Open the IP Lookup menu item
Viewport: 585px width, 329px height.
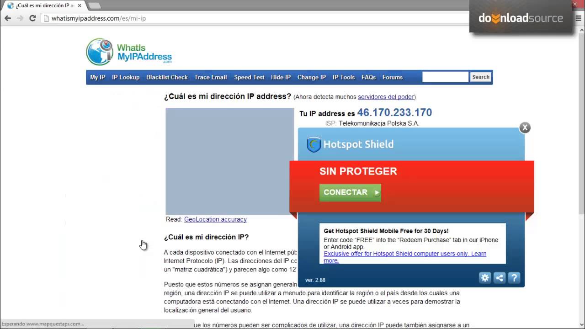[126, 77]
